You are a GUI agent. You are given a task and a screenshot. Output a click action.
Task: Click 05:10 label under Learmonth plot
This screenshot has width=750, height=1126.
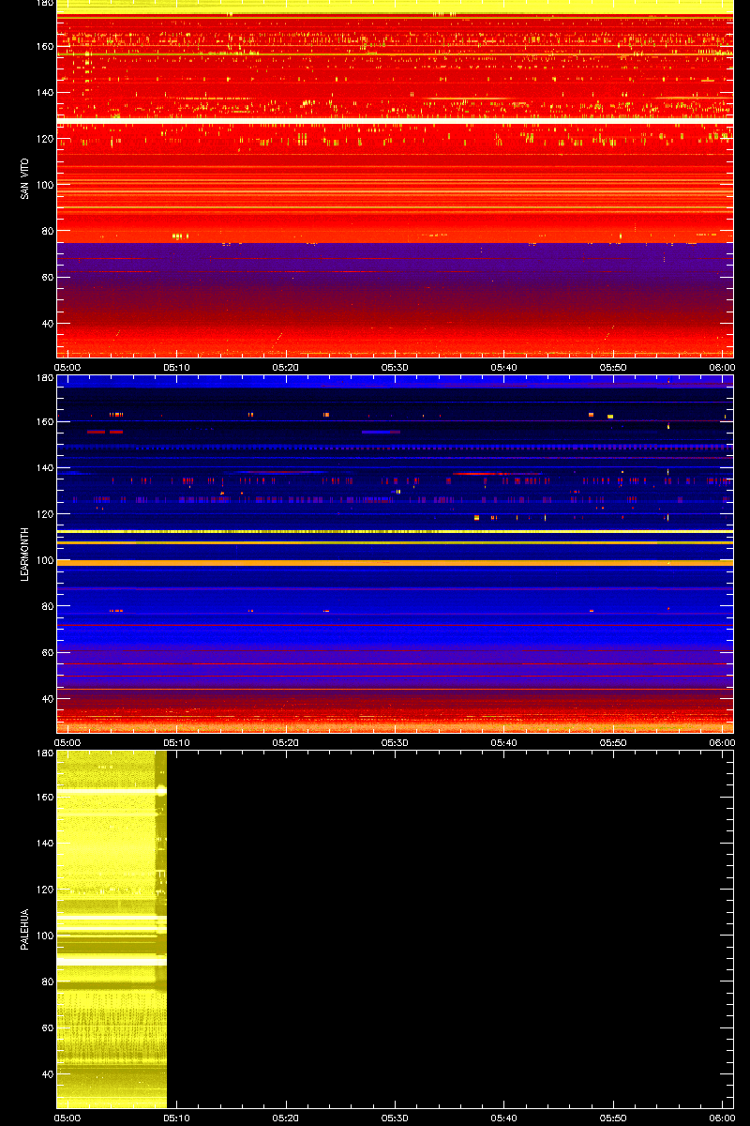pos(177,742)
